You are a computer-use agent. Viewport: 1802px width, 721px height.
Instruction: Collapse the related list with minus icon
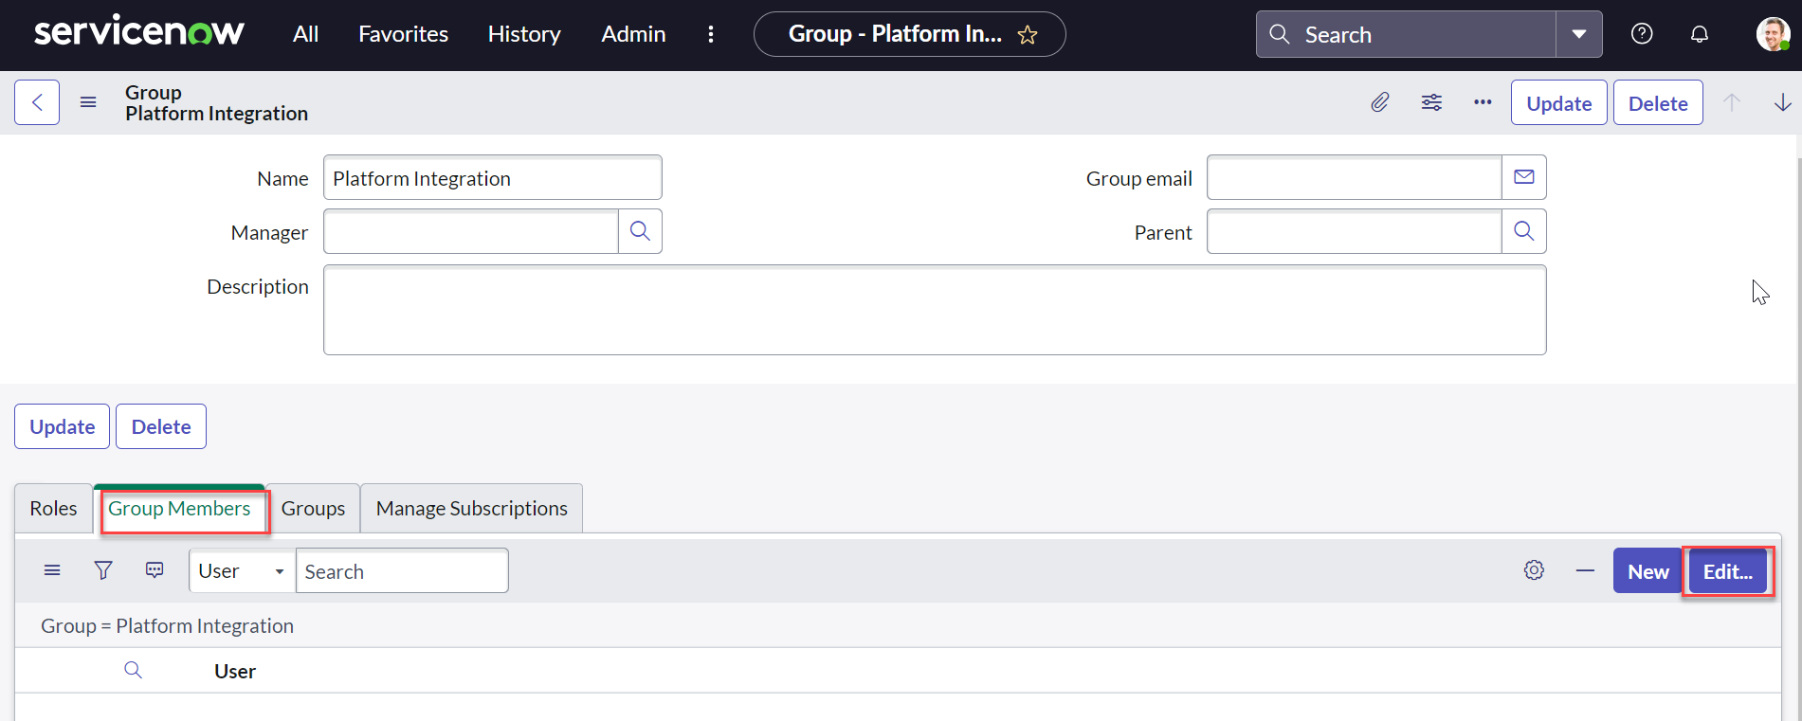pyautogui.click(x=1585, y=570)
